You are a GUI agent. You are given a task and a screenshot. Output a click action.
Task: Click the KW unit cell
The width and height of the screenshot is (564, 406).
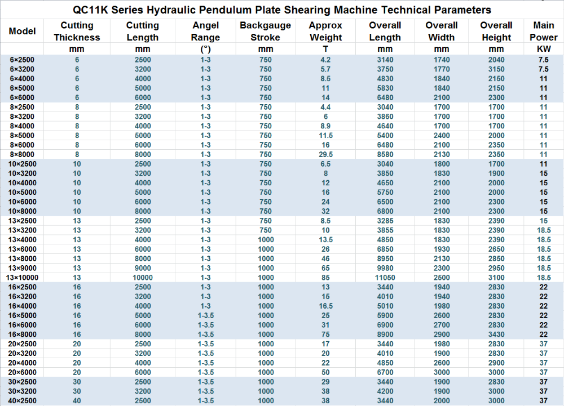[x=544, y=49]
